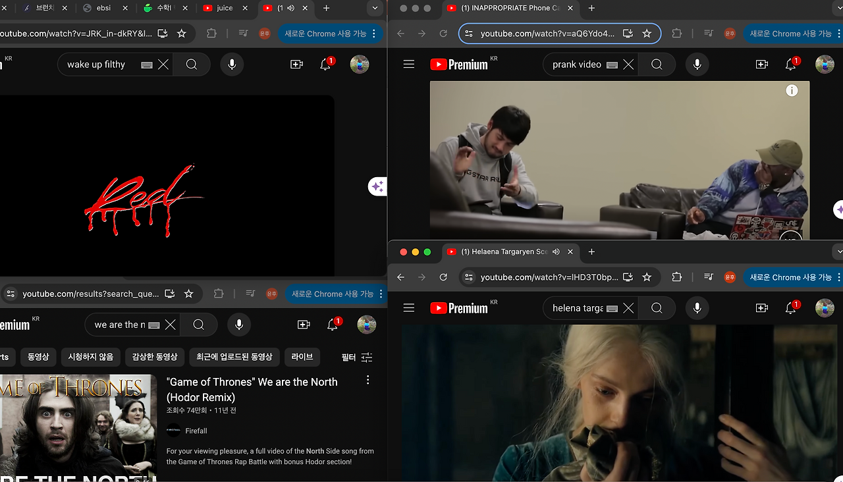This screenshot has height=482, width=843.
Task: Open the notifications bell in the search results window
Action: click(x=333, y=324)
